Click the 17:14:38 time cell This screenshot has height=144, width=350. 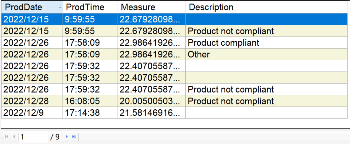coord(82,113)
